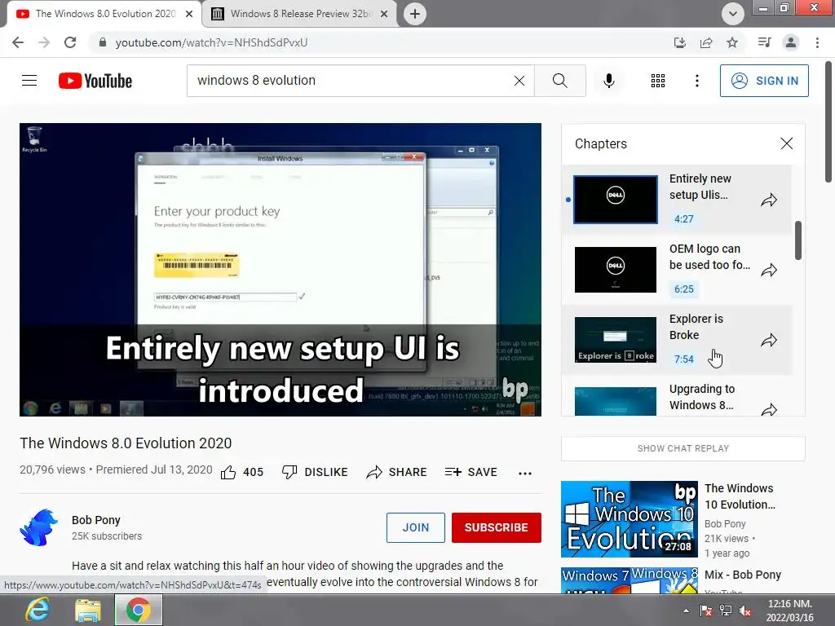The height and width of the screenshot is (626, 835).
Task: Click the forward navigation arrow
Action: 44,42
